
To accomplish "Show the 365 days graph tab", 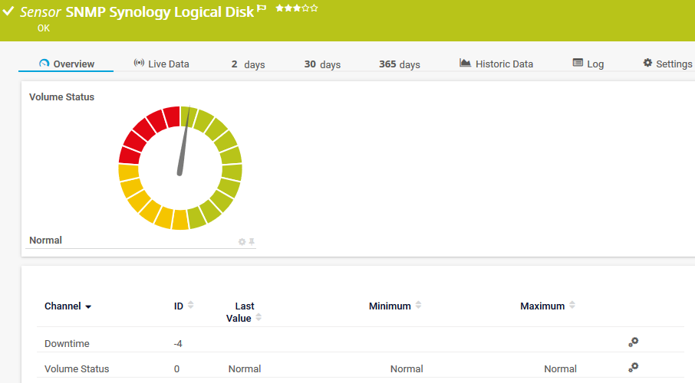I will click(x=399, y=64).
